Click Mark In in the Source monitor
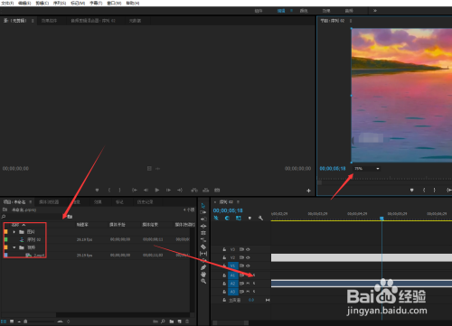This screenshot has width=452, height=326. (x=109, y=190)
